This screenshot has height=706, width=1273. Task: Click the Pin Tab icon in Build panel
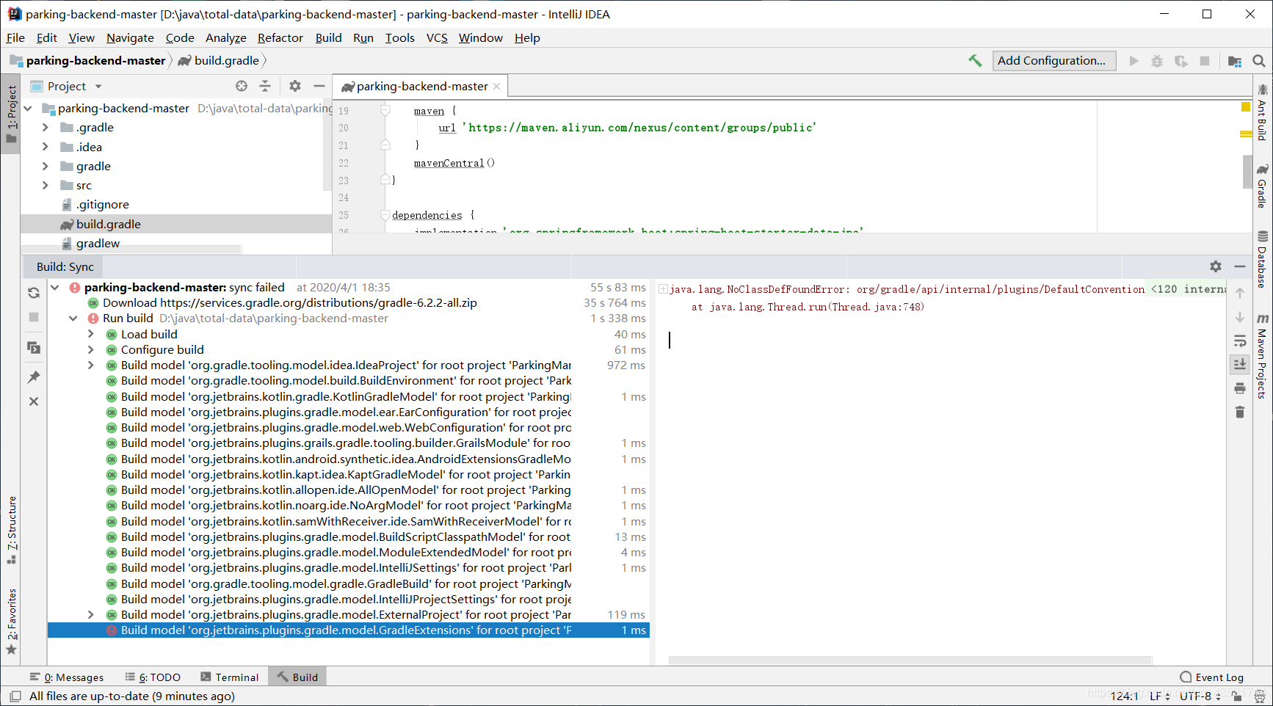click(34, 376)
